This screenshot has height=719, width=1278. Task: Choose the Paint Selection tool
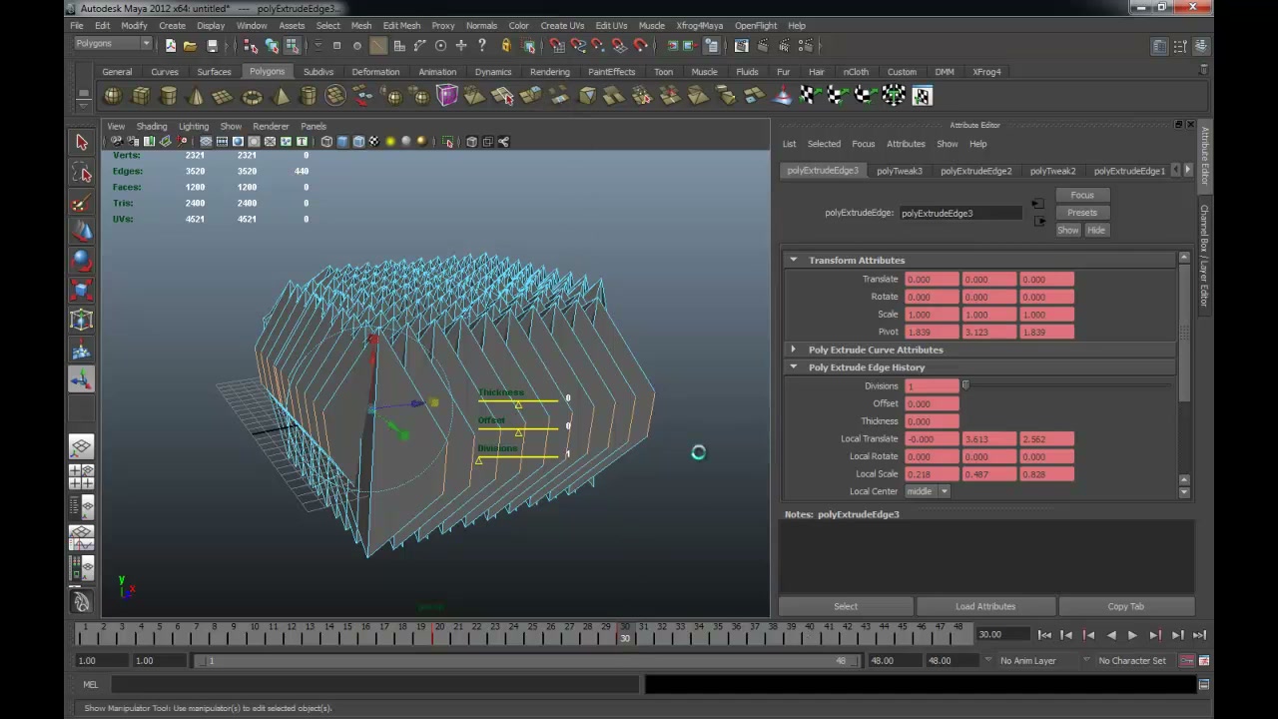82,203
